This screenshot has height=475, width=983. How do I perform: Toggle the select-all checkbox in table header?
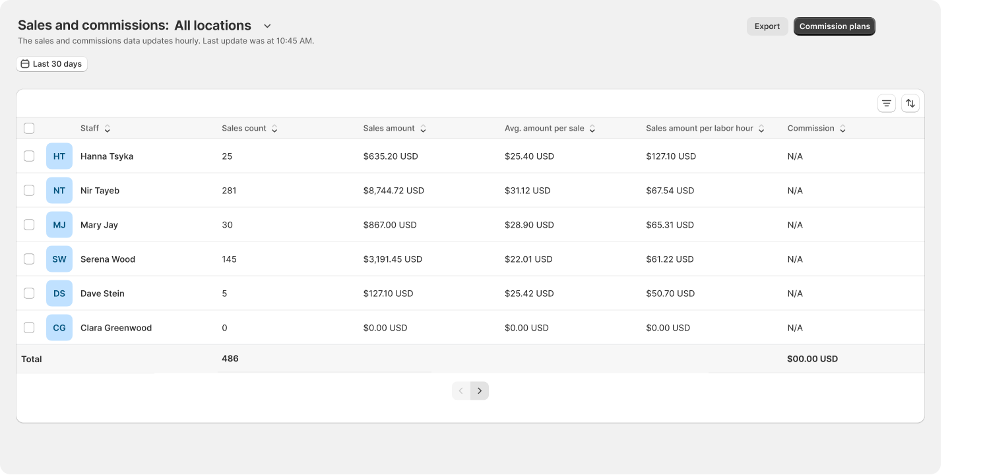click(29, 128)
